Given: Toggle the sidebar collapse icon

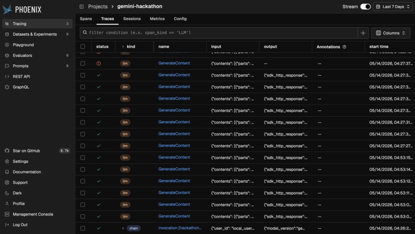Looking at the screenshot, I should click(81, 7).
